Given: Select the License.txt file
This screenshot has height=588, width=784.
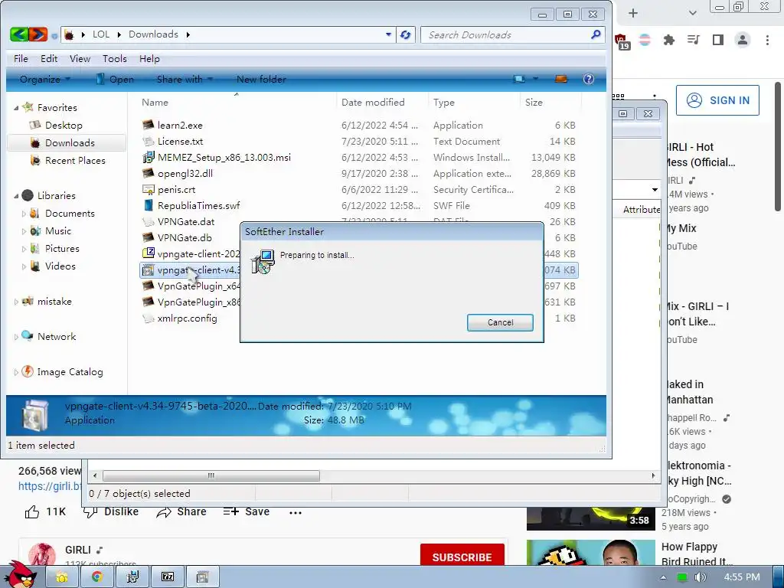Looking at the screenshot, I should tap(180, 141).
